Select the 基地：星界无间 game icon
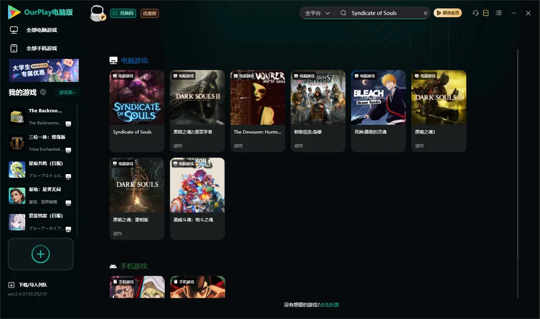This screenshot has width=540, height=319. (17, 196)
